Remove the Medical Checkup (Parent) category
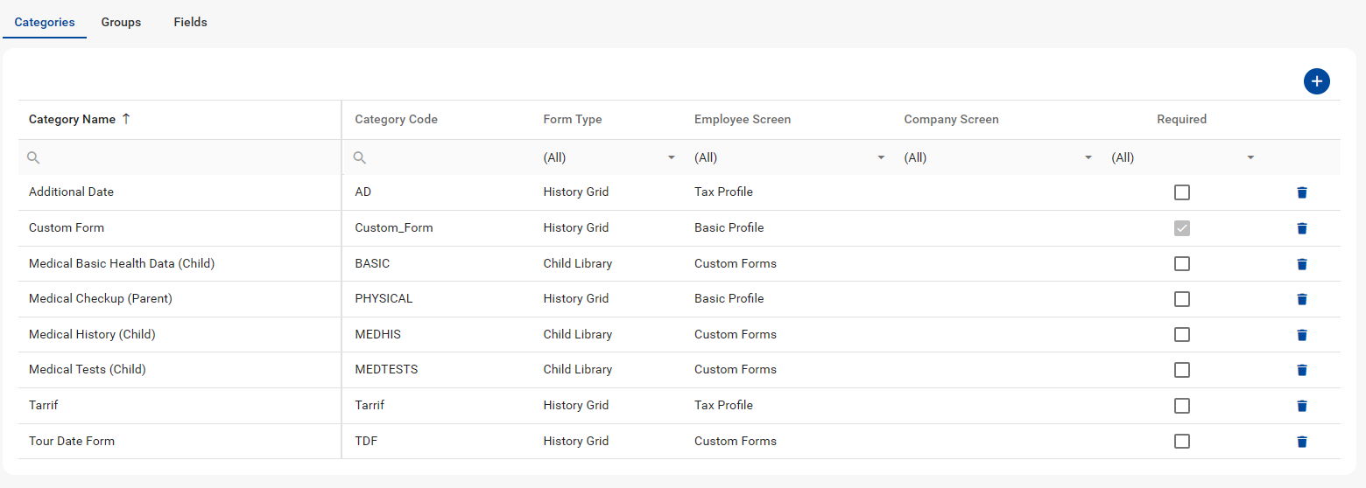The image size is (1366, 488). [1301, 299]
